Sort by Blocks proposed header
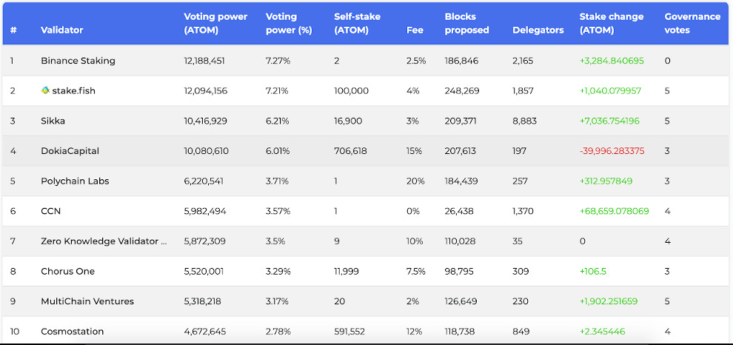Screen dimensions: 733x345 click(x=466, y=23)
